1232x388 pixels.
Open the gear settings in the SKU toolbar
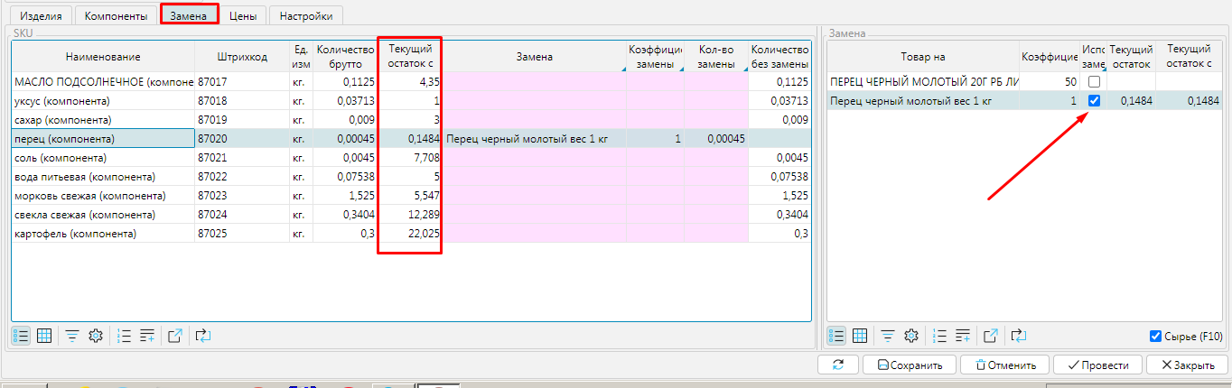[x=95, y=336]
